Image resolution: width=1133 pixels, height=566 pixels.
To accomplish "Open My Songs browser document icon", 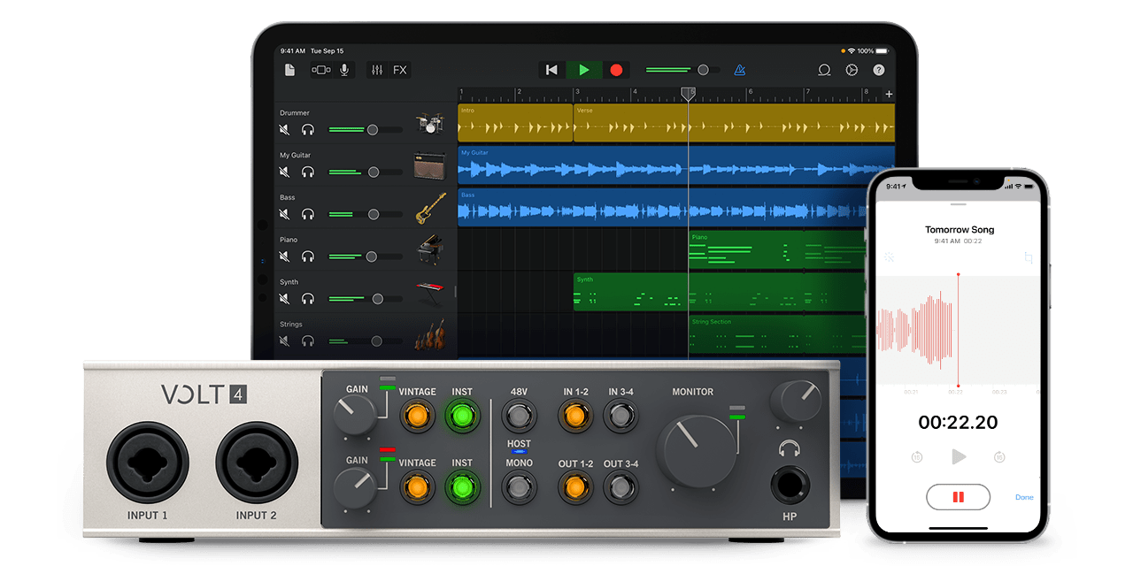I will click(x=289, y=70).
